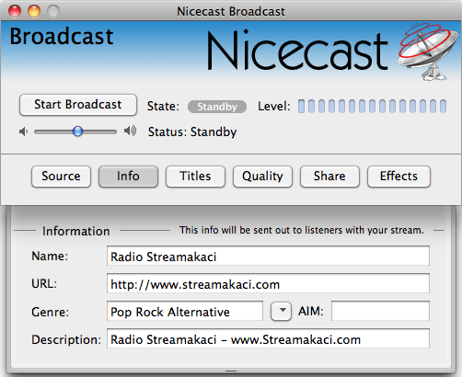The height and width of the screenshot is (377, 462).
Task: Click the Nicecast satellite dish logo
Action: 427,51
